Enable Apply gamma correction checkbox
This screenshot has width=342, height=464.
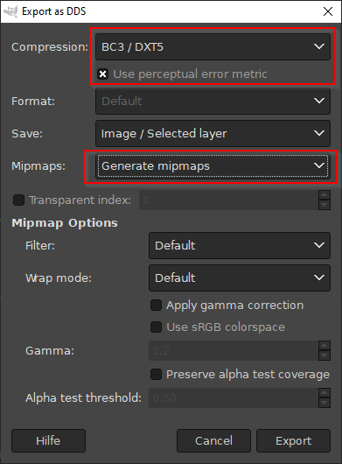[x=156, y=305]
